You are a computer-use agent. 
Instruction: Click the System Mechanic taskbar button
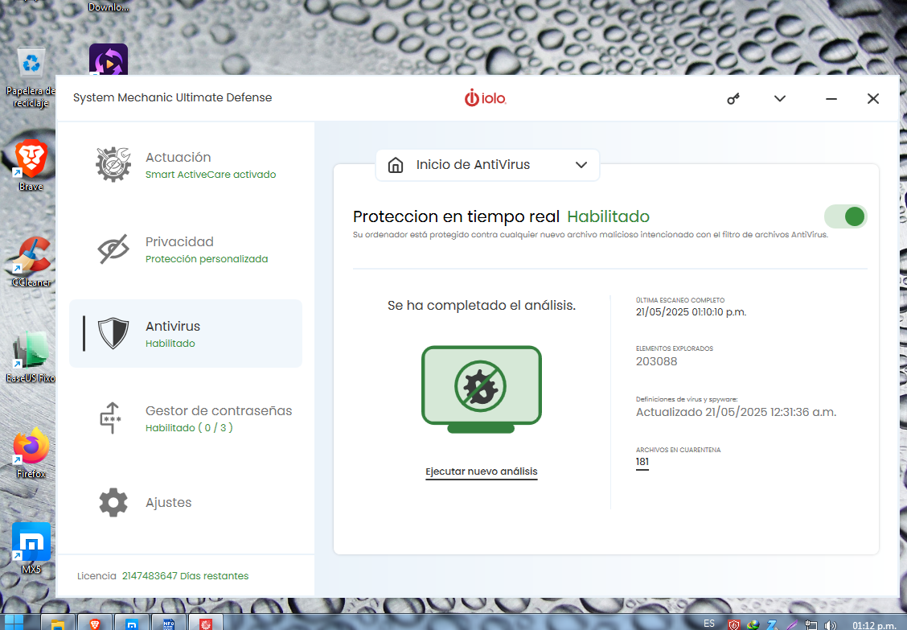[x=206, y=624]
